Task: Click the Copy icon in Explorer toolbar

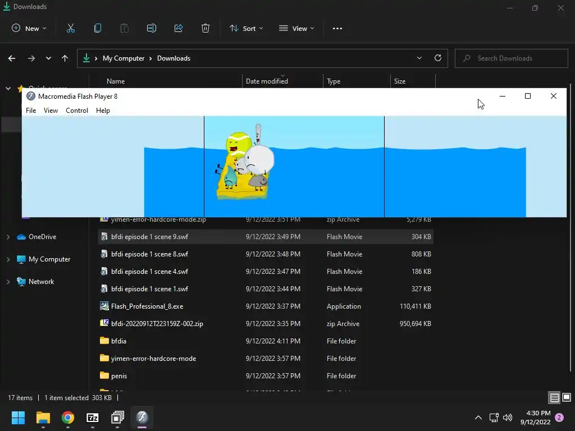Action: (98, 28)
